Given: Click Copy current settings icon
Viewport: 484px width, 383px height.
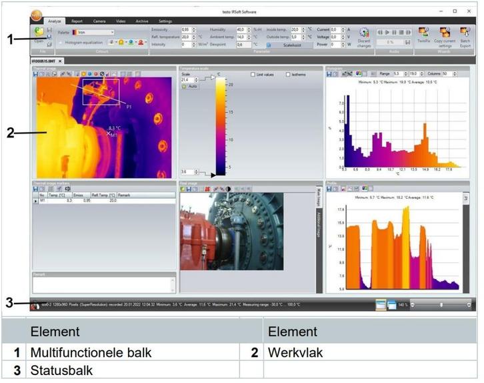Looking at the screenshot, I should pyautogui.click(x=444, y=32).
